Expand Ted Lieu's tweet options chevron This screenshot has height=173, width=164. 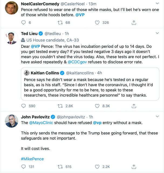pyautogui.click(x=158, y=34)
